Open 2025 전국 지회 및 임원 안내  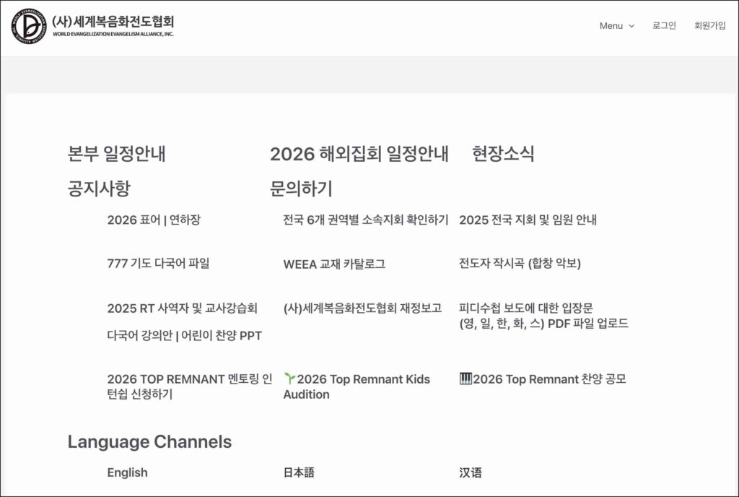(x=528, y=220)
